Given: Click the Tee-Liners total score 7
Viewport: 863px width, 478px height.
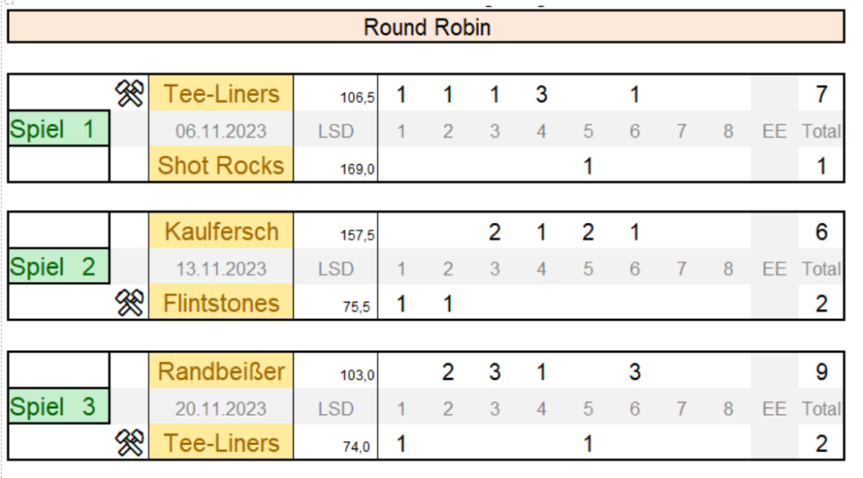Looking at the screenshot, I should point(821,94).
